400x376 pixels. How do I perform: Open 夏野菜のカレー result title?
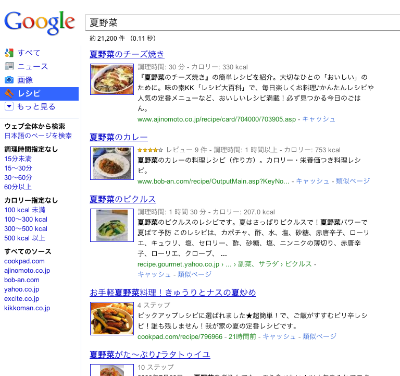click(119, 137)
